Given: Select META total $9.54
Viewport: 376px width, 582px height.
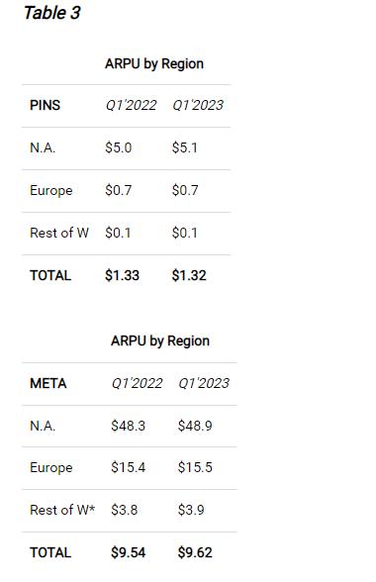Looking at the screenshot, I should (128, 552).
